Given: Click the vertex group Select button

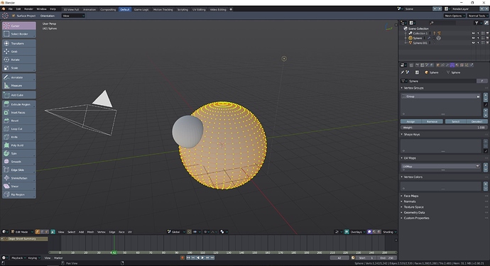Looking at the screenshot, I should 456,121.
